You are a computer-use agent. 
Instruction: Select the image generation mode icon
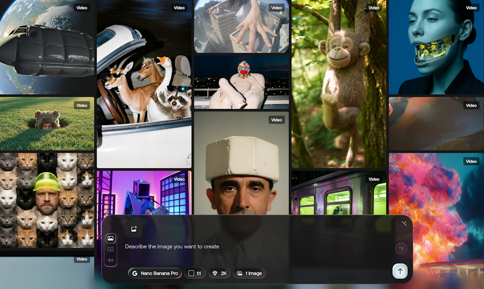point(111,239)
